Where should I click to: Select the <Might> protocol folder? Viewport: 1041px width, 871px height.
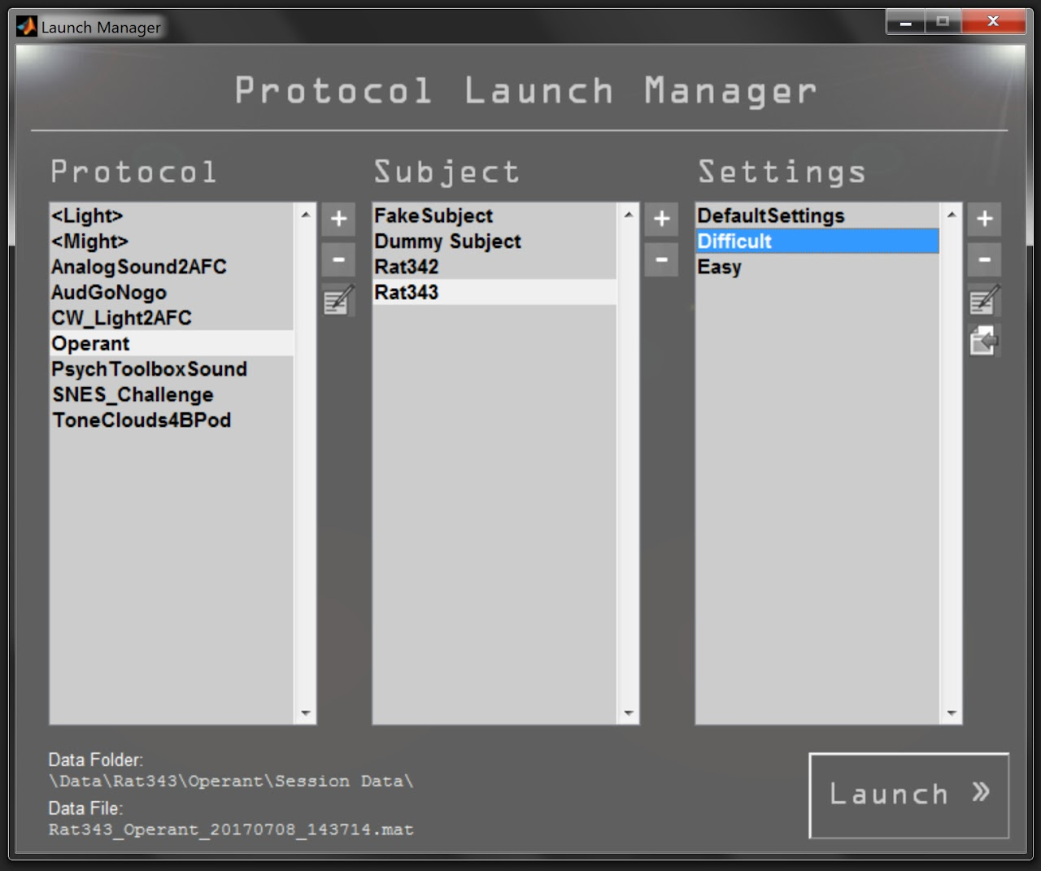pyautogui.click(x=172, y=242)
